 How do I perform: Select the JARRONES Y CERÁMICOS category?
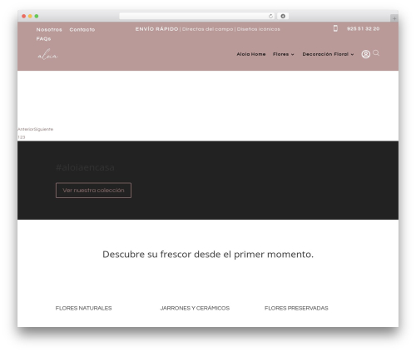point(195,308)
